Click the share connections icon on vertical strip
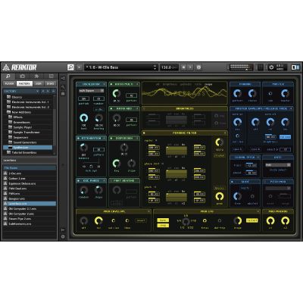Screen dimensions: 303x303 (x=63, y=79)
